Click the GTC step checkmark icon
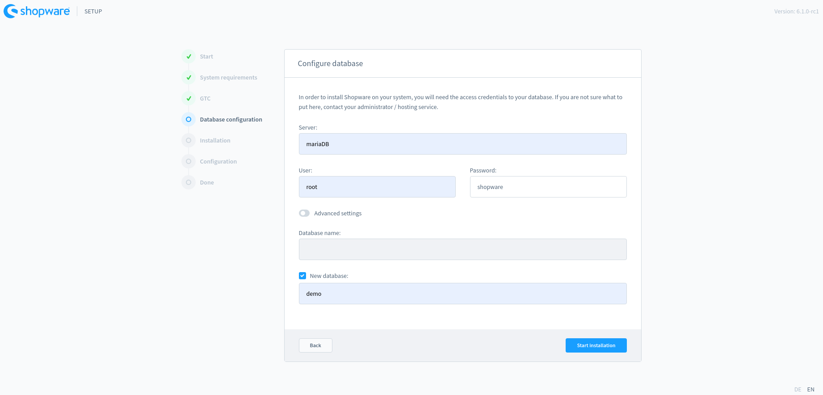The image size is (823, 395). click(x=189, y=98)
